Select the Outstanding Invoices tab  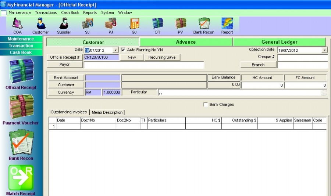coord(69,112)
